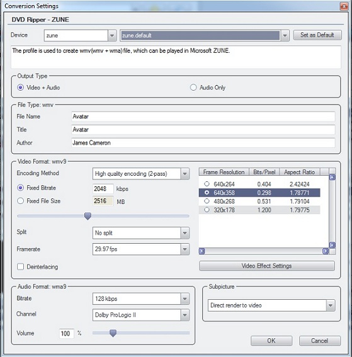Click the resolution list scroll down arrow

[332, 245]
